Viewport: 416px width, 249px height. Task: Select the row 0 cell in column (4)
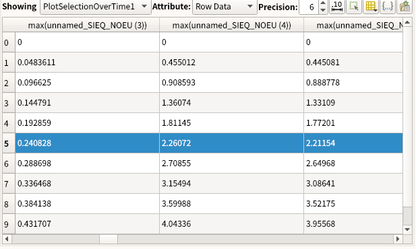(x=232, y=42)
